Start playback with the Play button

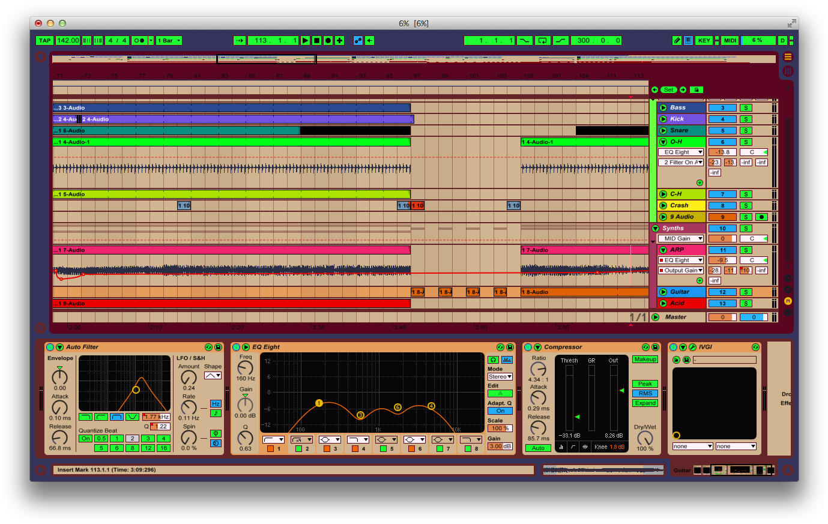click(305, 41)
